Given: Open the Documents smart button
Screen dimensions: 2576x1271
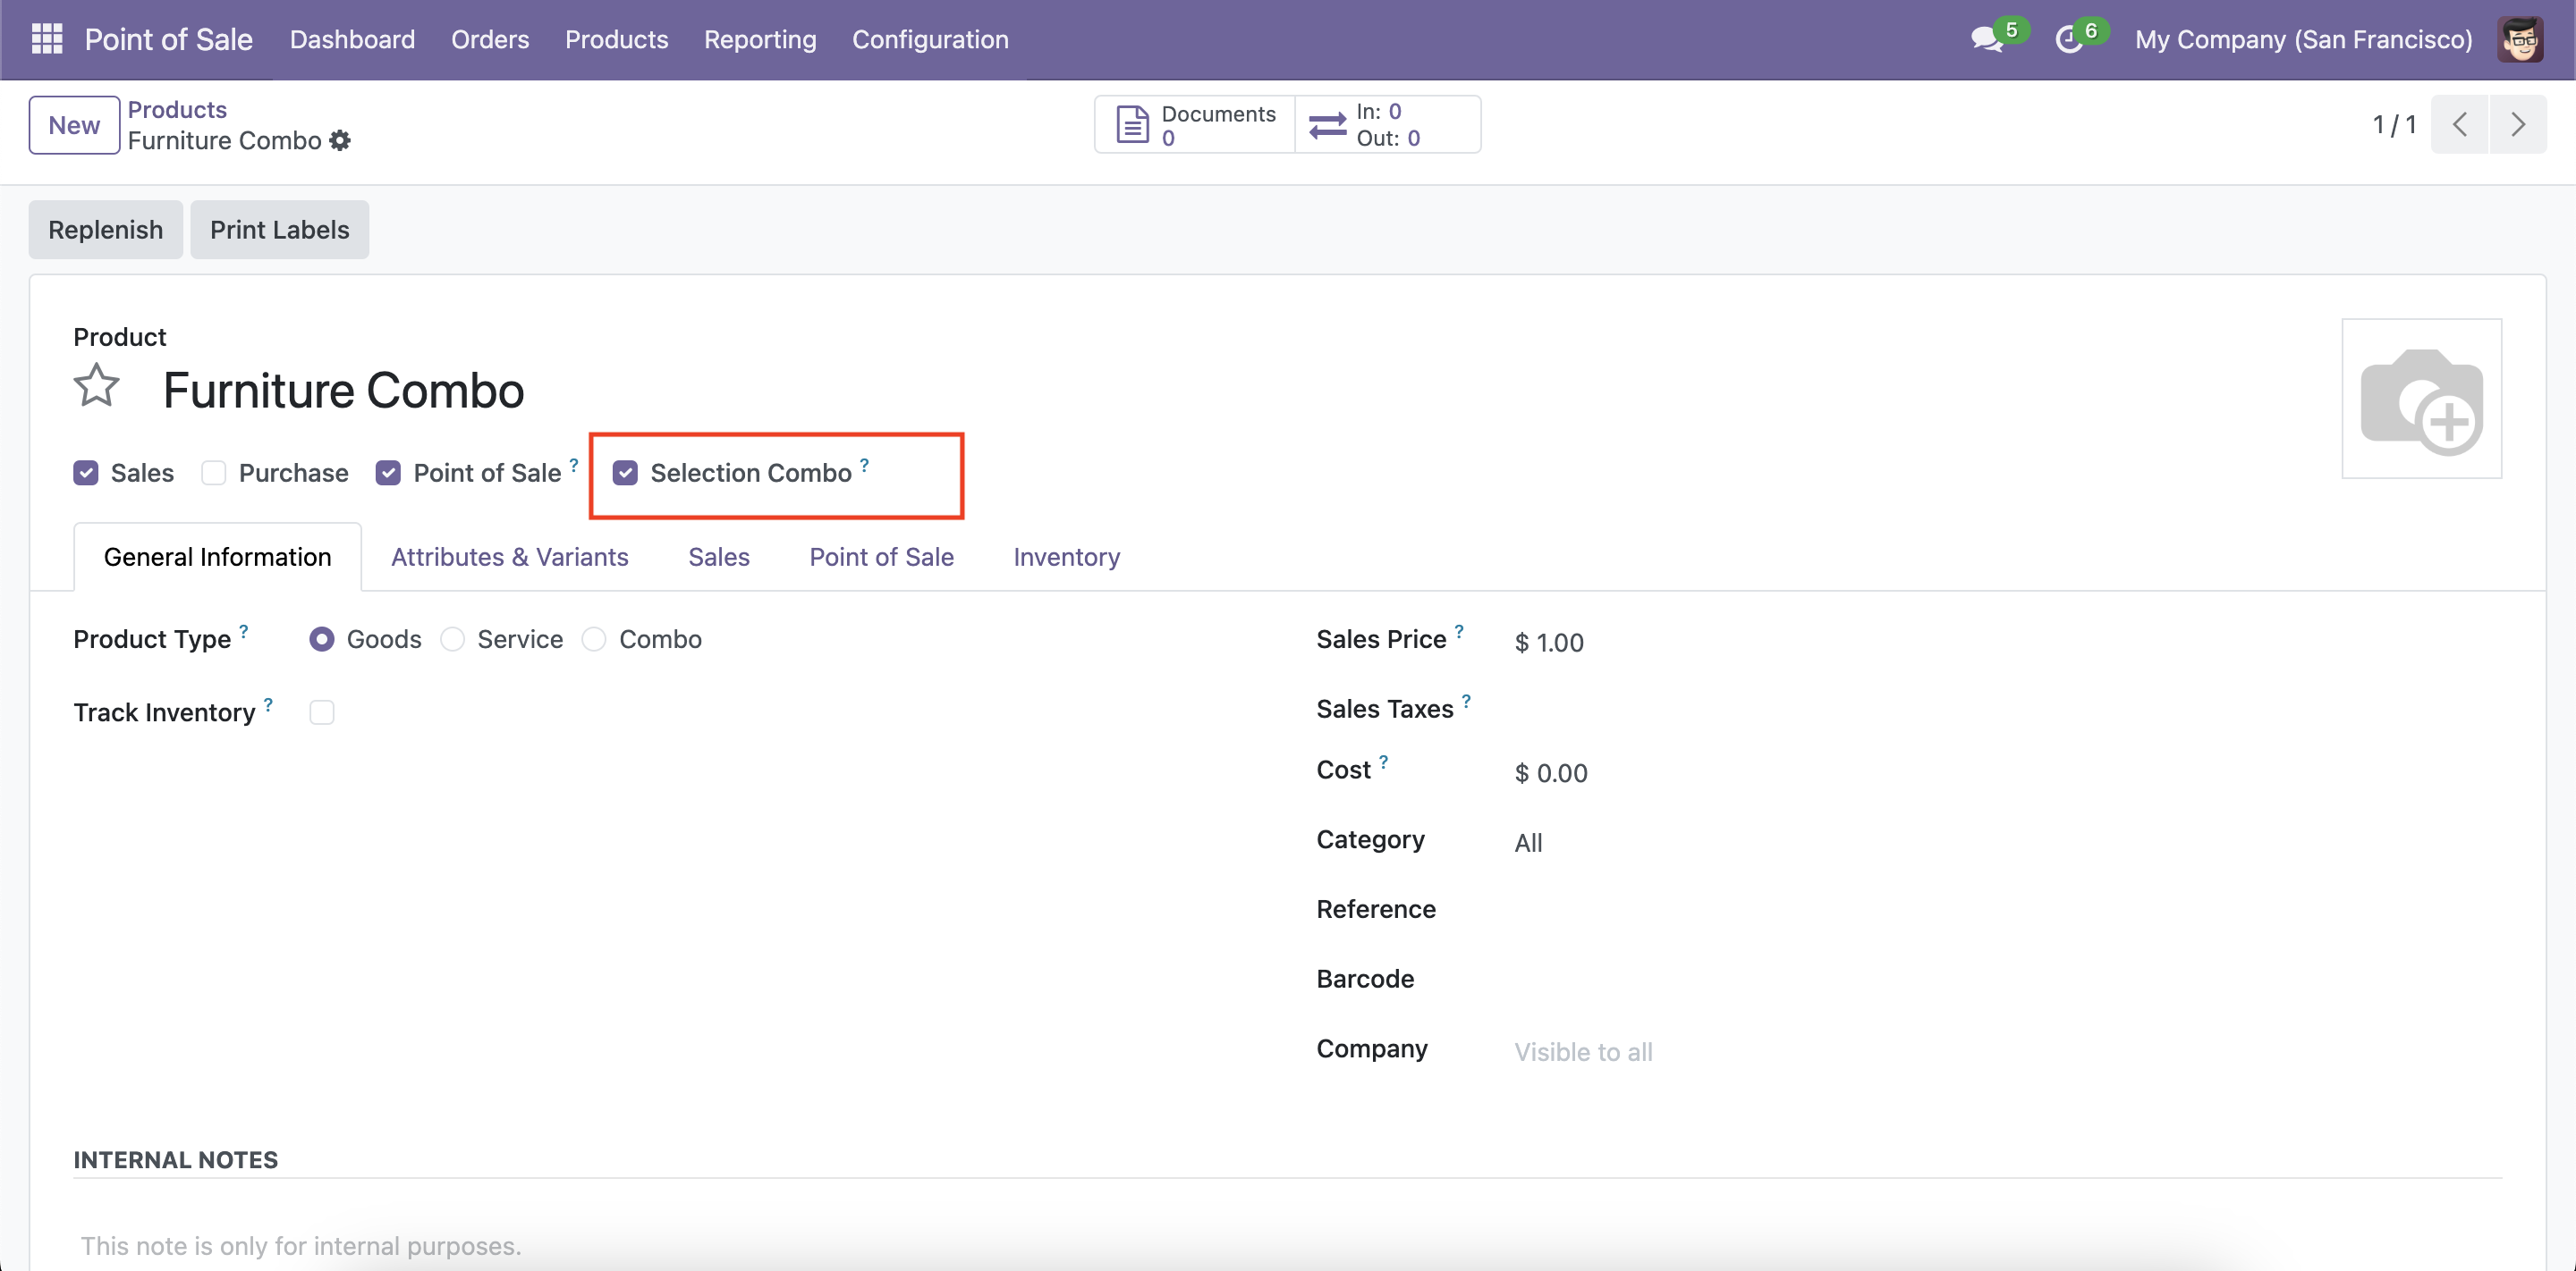Looking at the screenshot, I should [x=1195, y=125].
